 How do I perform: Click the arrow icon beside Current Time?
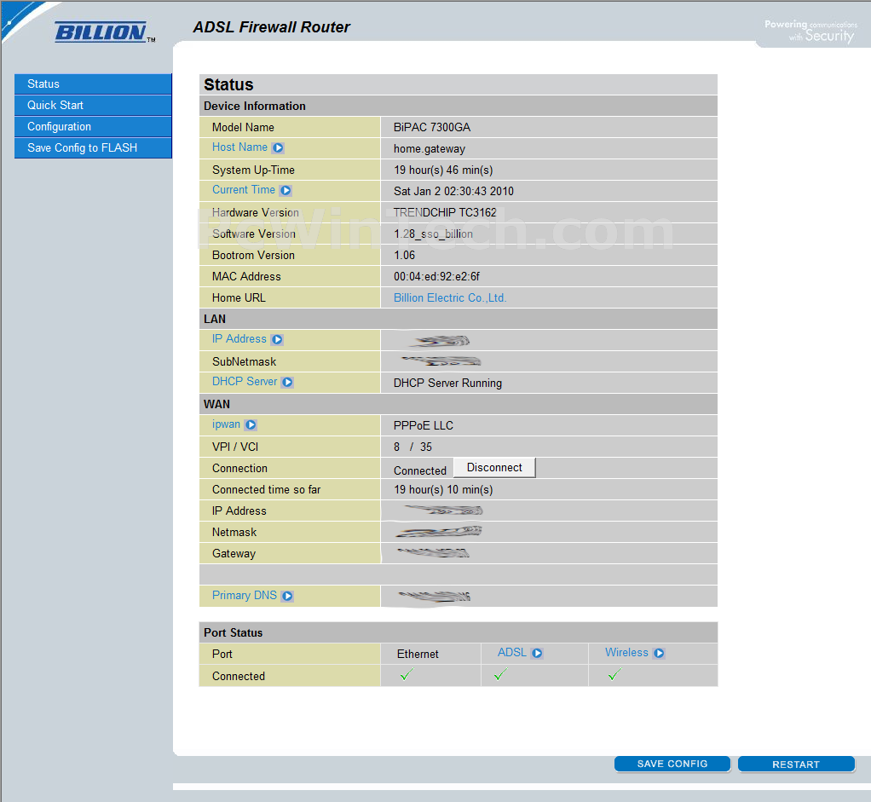coord(286,191)
